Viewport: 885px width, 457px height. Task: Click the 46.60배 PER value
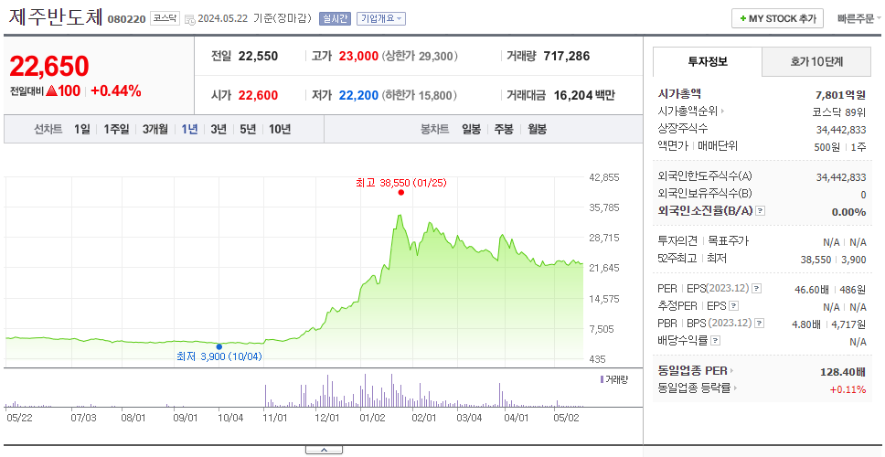click(812, 290)
